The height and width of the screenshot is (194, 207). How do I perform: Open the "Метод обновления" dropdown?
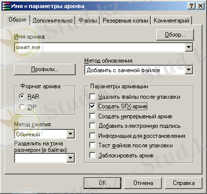[188, 70]
